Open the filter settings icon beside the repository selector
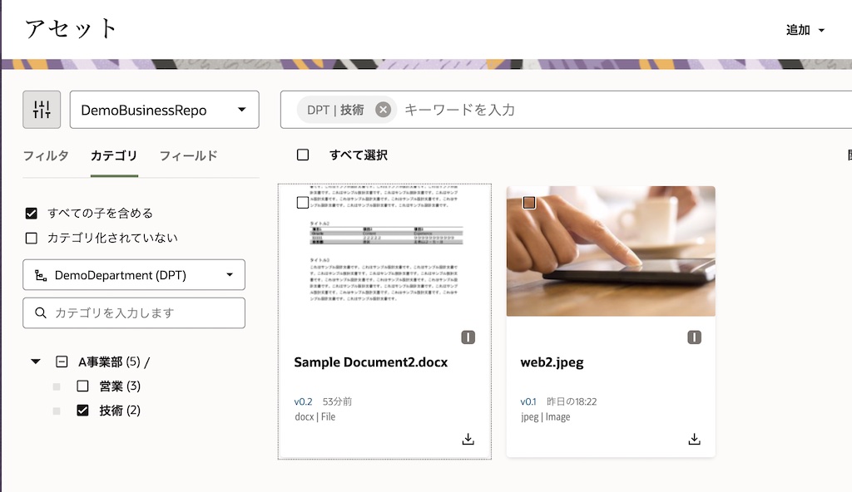Viewport: 852px width, 492px height. pos(42,109)
